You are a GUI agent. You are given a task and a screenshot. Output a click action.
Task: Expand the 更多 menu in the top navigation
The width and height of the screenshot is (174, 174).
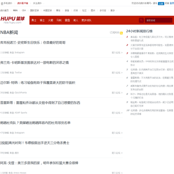click(x=114, y=11)
